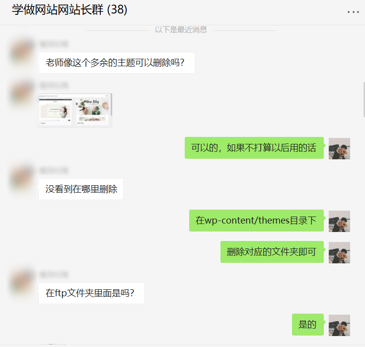Click own avatar beside 删除对应的文件夹即可
This screenshot has width=365, height=347.
[x=339, y=252]
